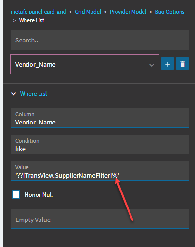Viewport: 195px width, 247px height.
Task: Toggle the Honor Null checkbox
Action: (16, 194)
